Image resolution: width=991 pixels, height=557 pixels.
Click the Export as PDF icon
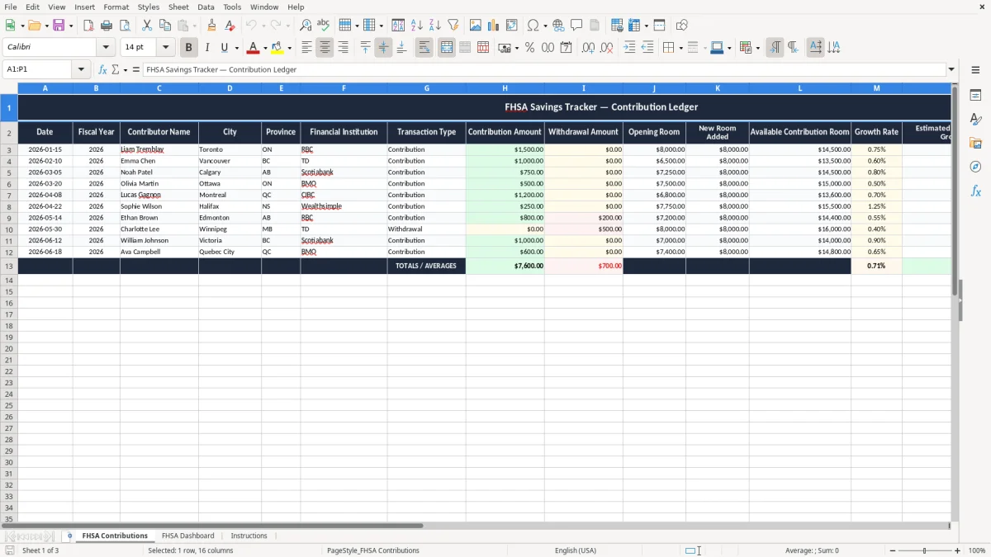tap(88, 26)
